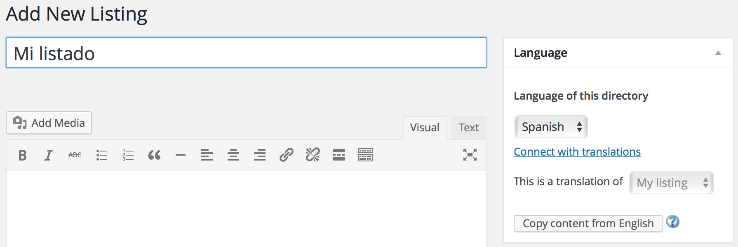Screen dimensions: 738x247
Task: Apply italic formatting
Action: click(x=49, y=155)
